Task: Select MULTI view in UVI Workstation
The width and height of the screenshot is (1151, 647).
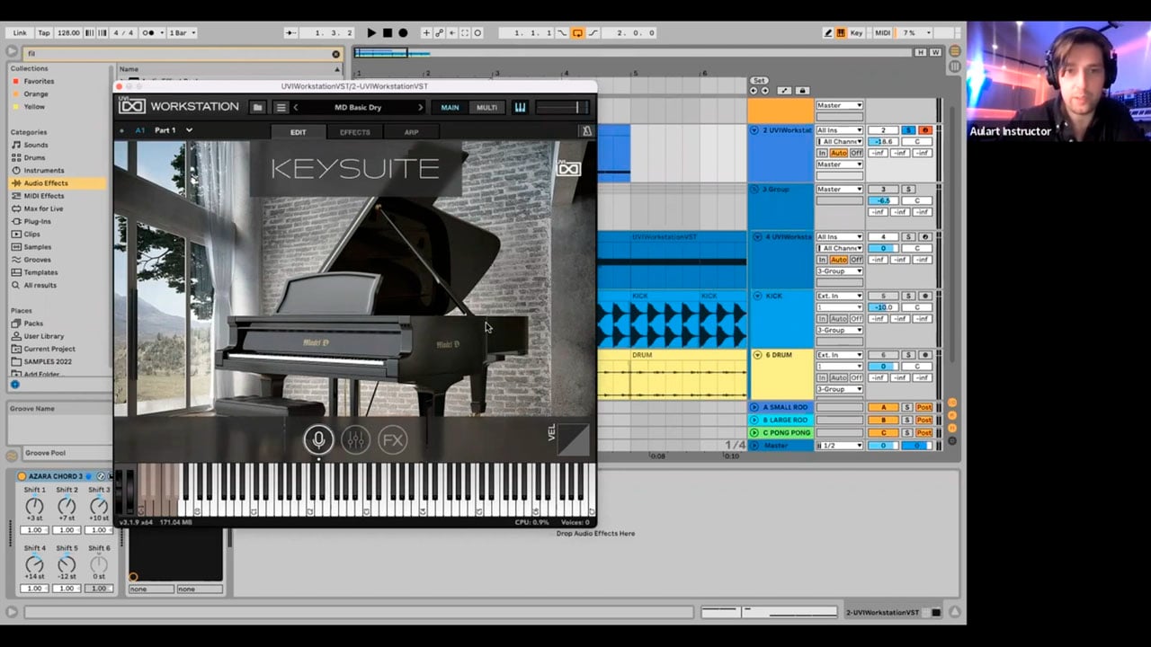Action: pos(486,107)
